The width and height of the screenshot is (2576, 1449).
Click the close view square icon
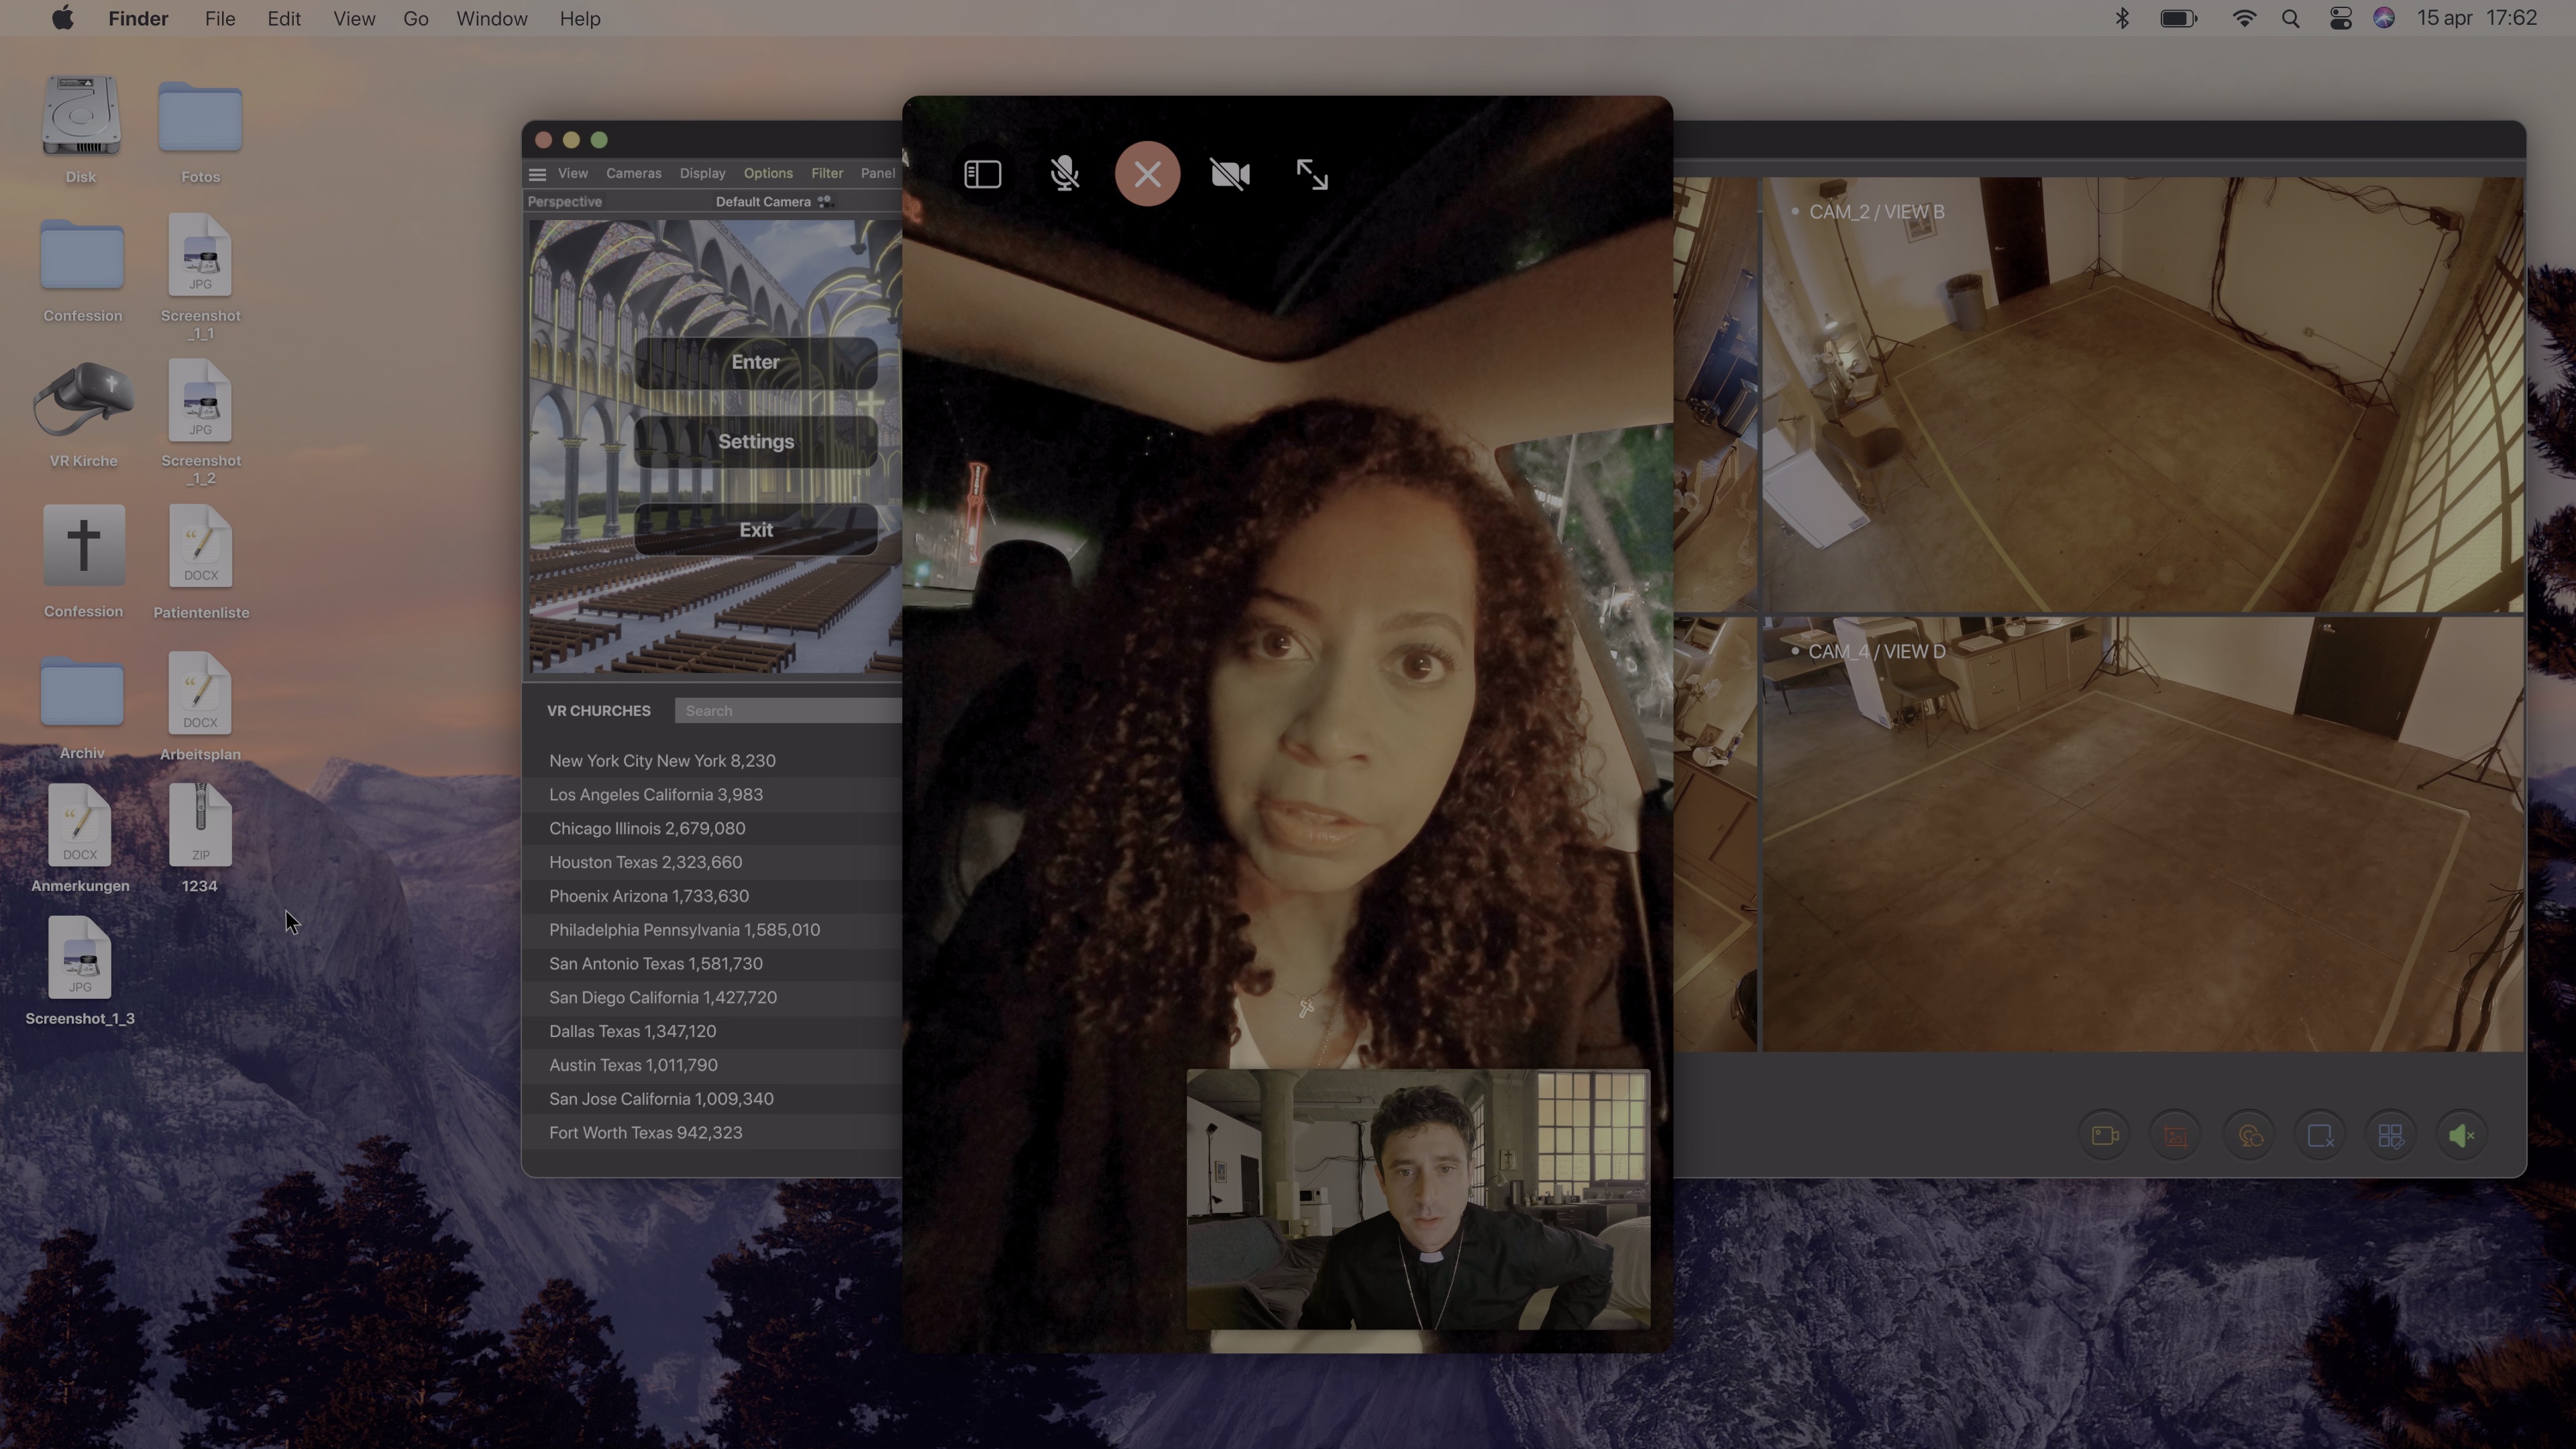tap(2320, 1136)
